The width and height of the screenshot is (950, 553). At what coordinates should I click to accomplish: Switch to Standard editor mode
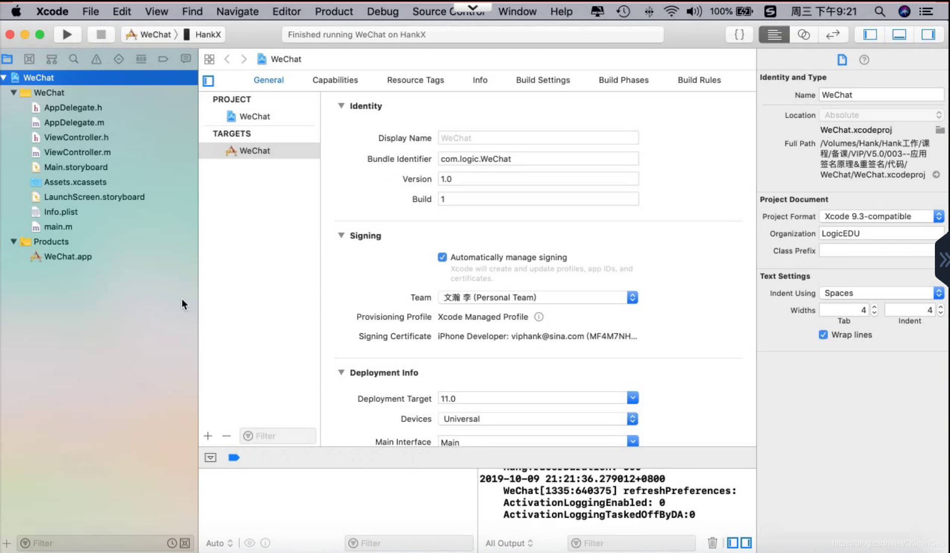pos(774,34)
